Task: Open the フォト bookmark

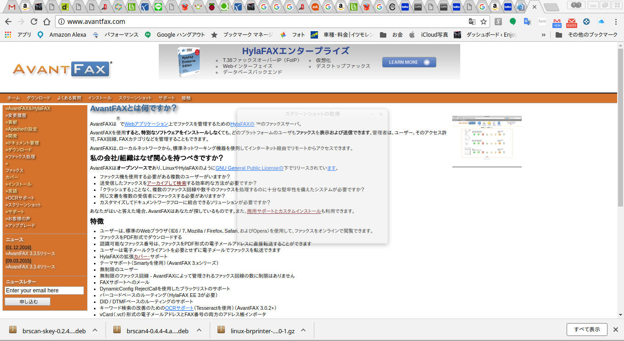Action: click(x=293, y=34)
